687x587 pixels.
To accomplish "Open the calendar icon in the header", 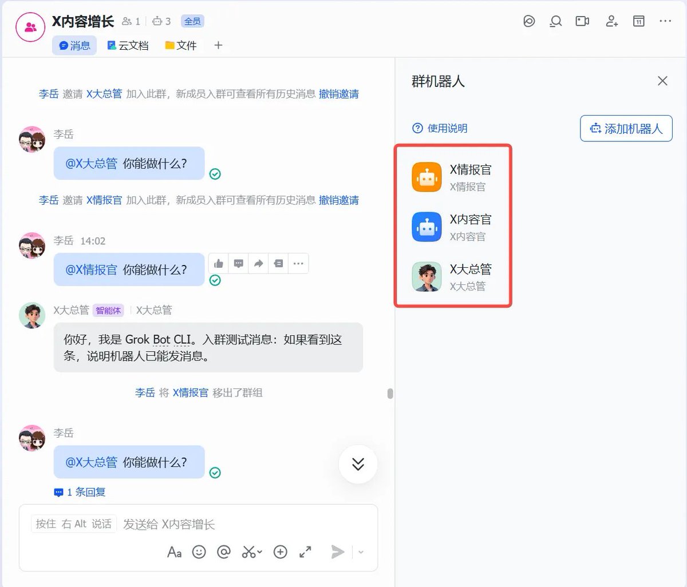I will (x=639, y=21).
